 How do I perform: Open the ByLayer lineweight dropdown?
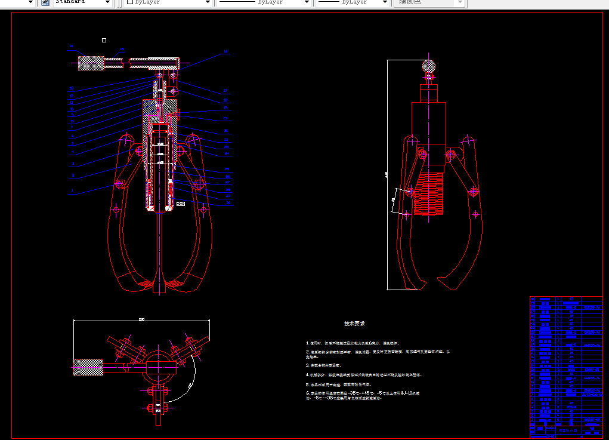coord(385,2)
